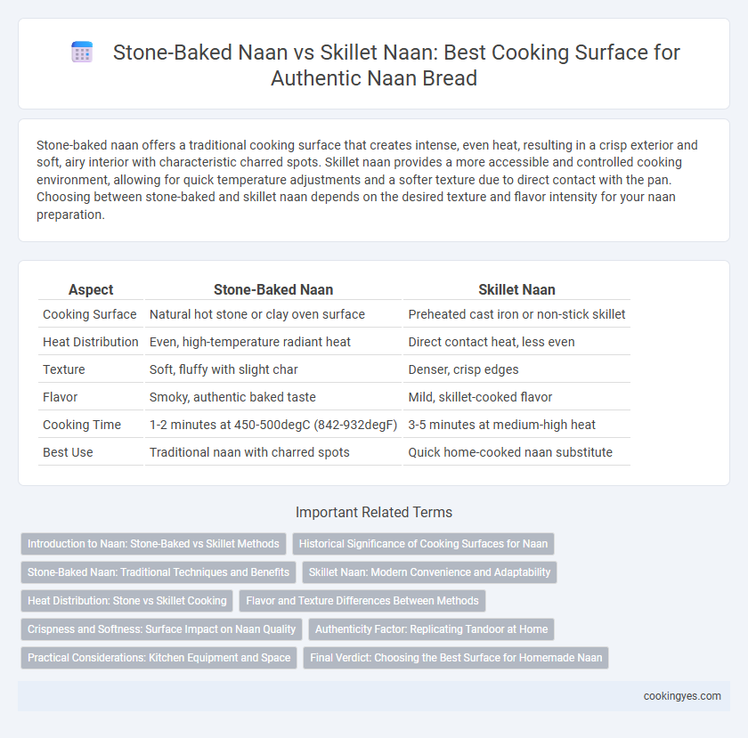
Task: Click the 'Aspect' column header
Action: tap(91, 289)
